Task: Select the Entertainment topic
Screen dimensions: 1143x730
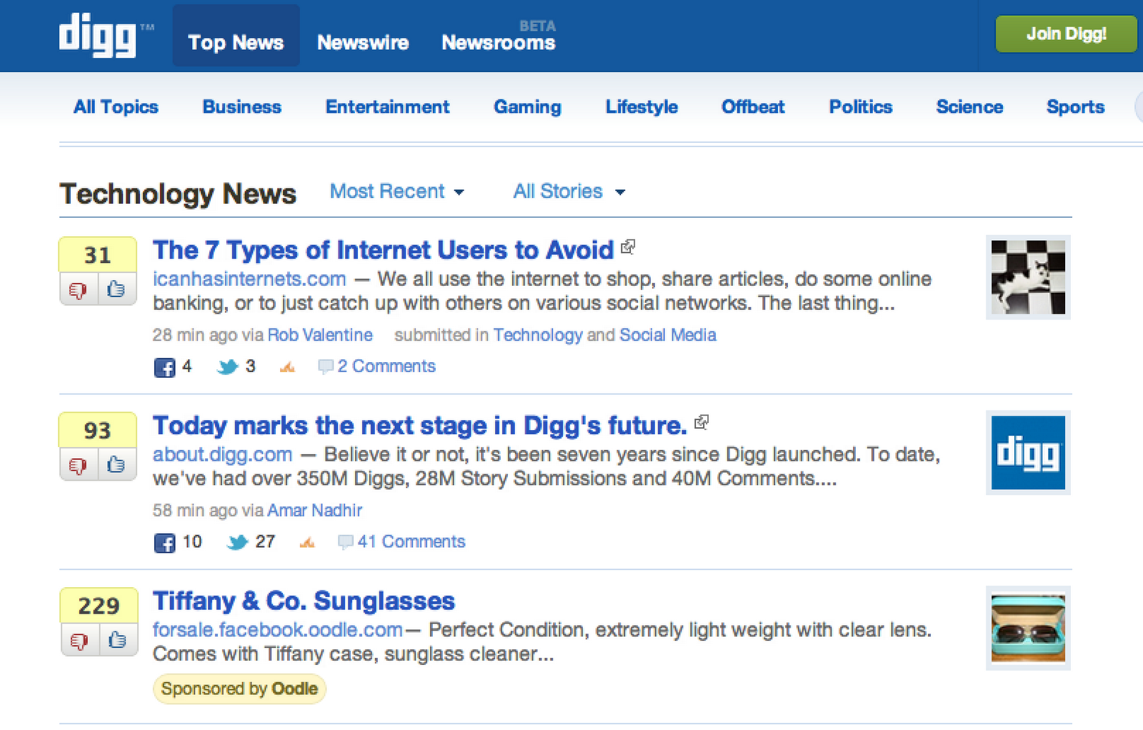Action: pyautogui.click(x=388, y=106)
